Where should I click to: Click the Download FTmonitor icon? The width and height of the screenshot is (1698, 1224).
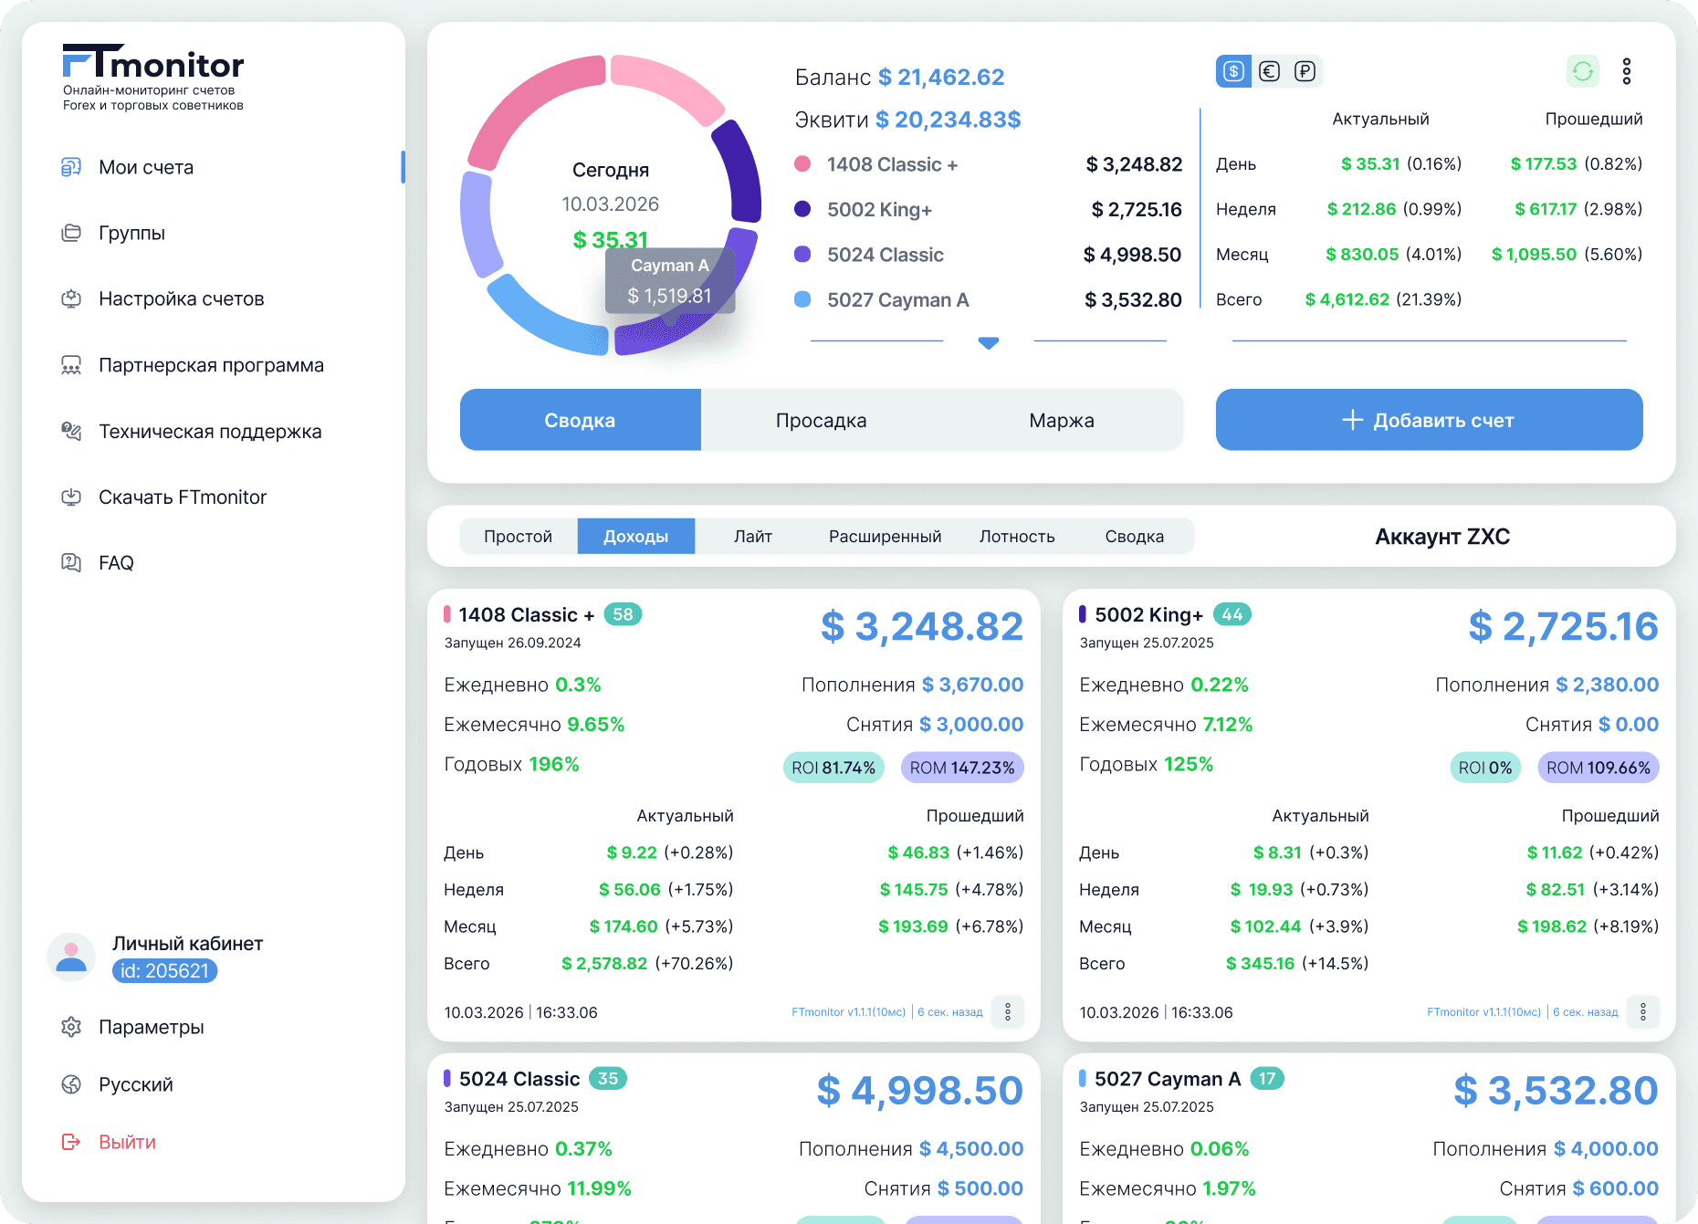click(71, 497)
